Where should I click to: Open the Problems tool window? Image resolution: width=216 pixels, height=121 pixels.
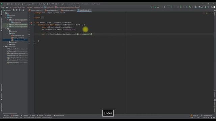(15, 115)
